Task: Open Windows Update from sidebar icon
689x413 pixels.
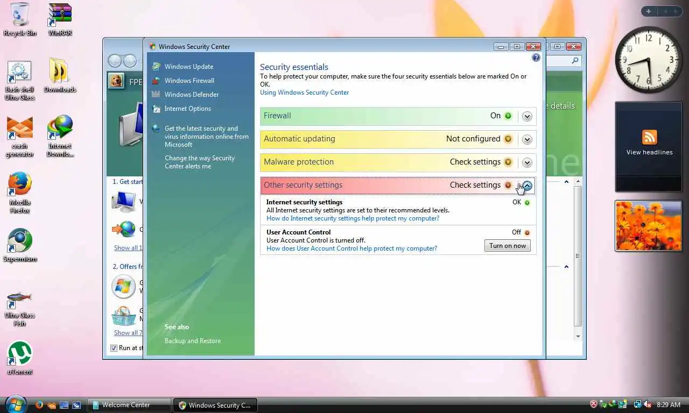Action: pos(156,67)
